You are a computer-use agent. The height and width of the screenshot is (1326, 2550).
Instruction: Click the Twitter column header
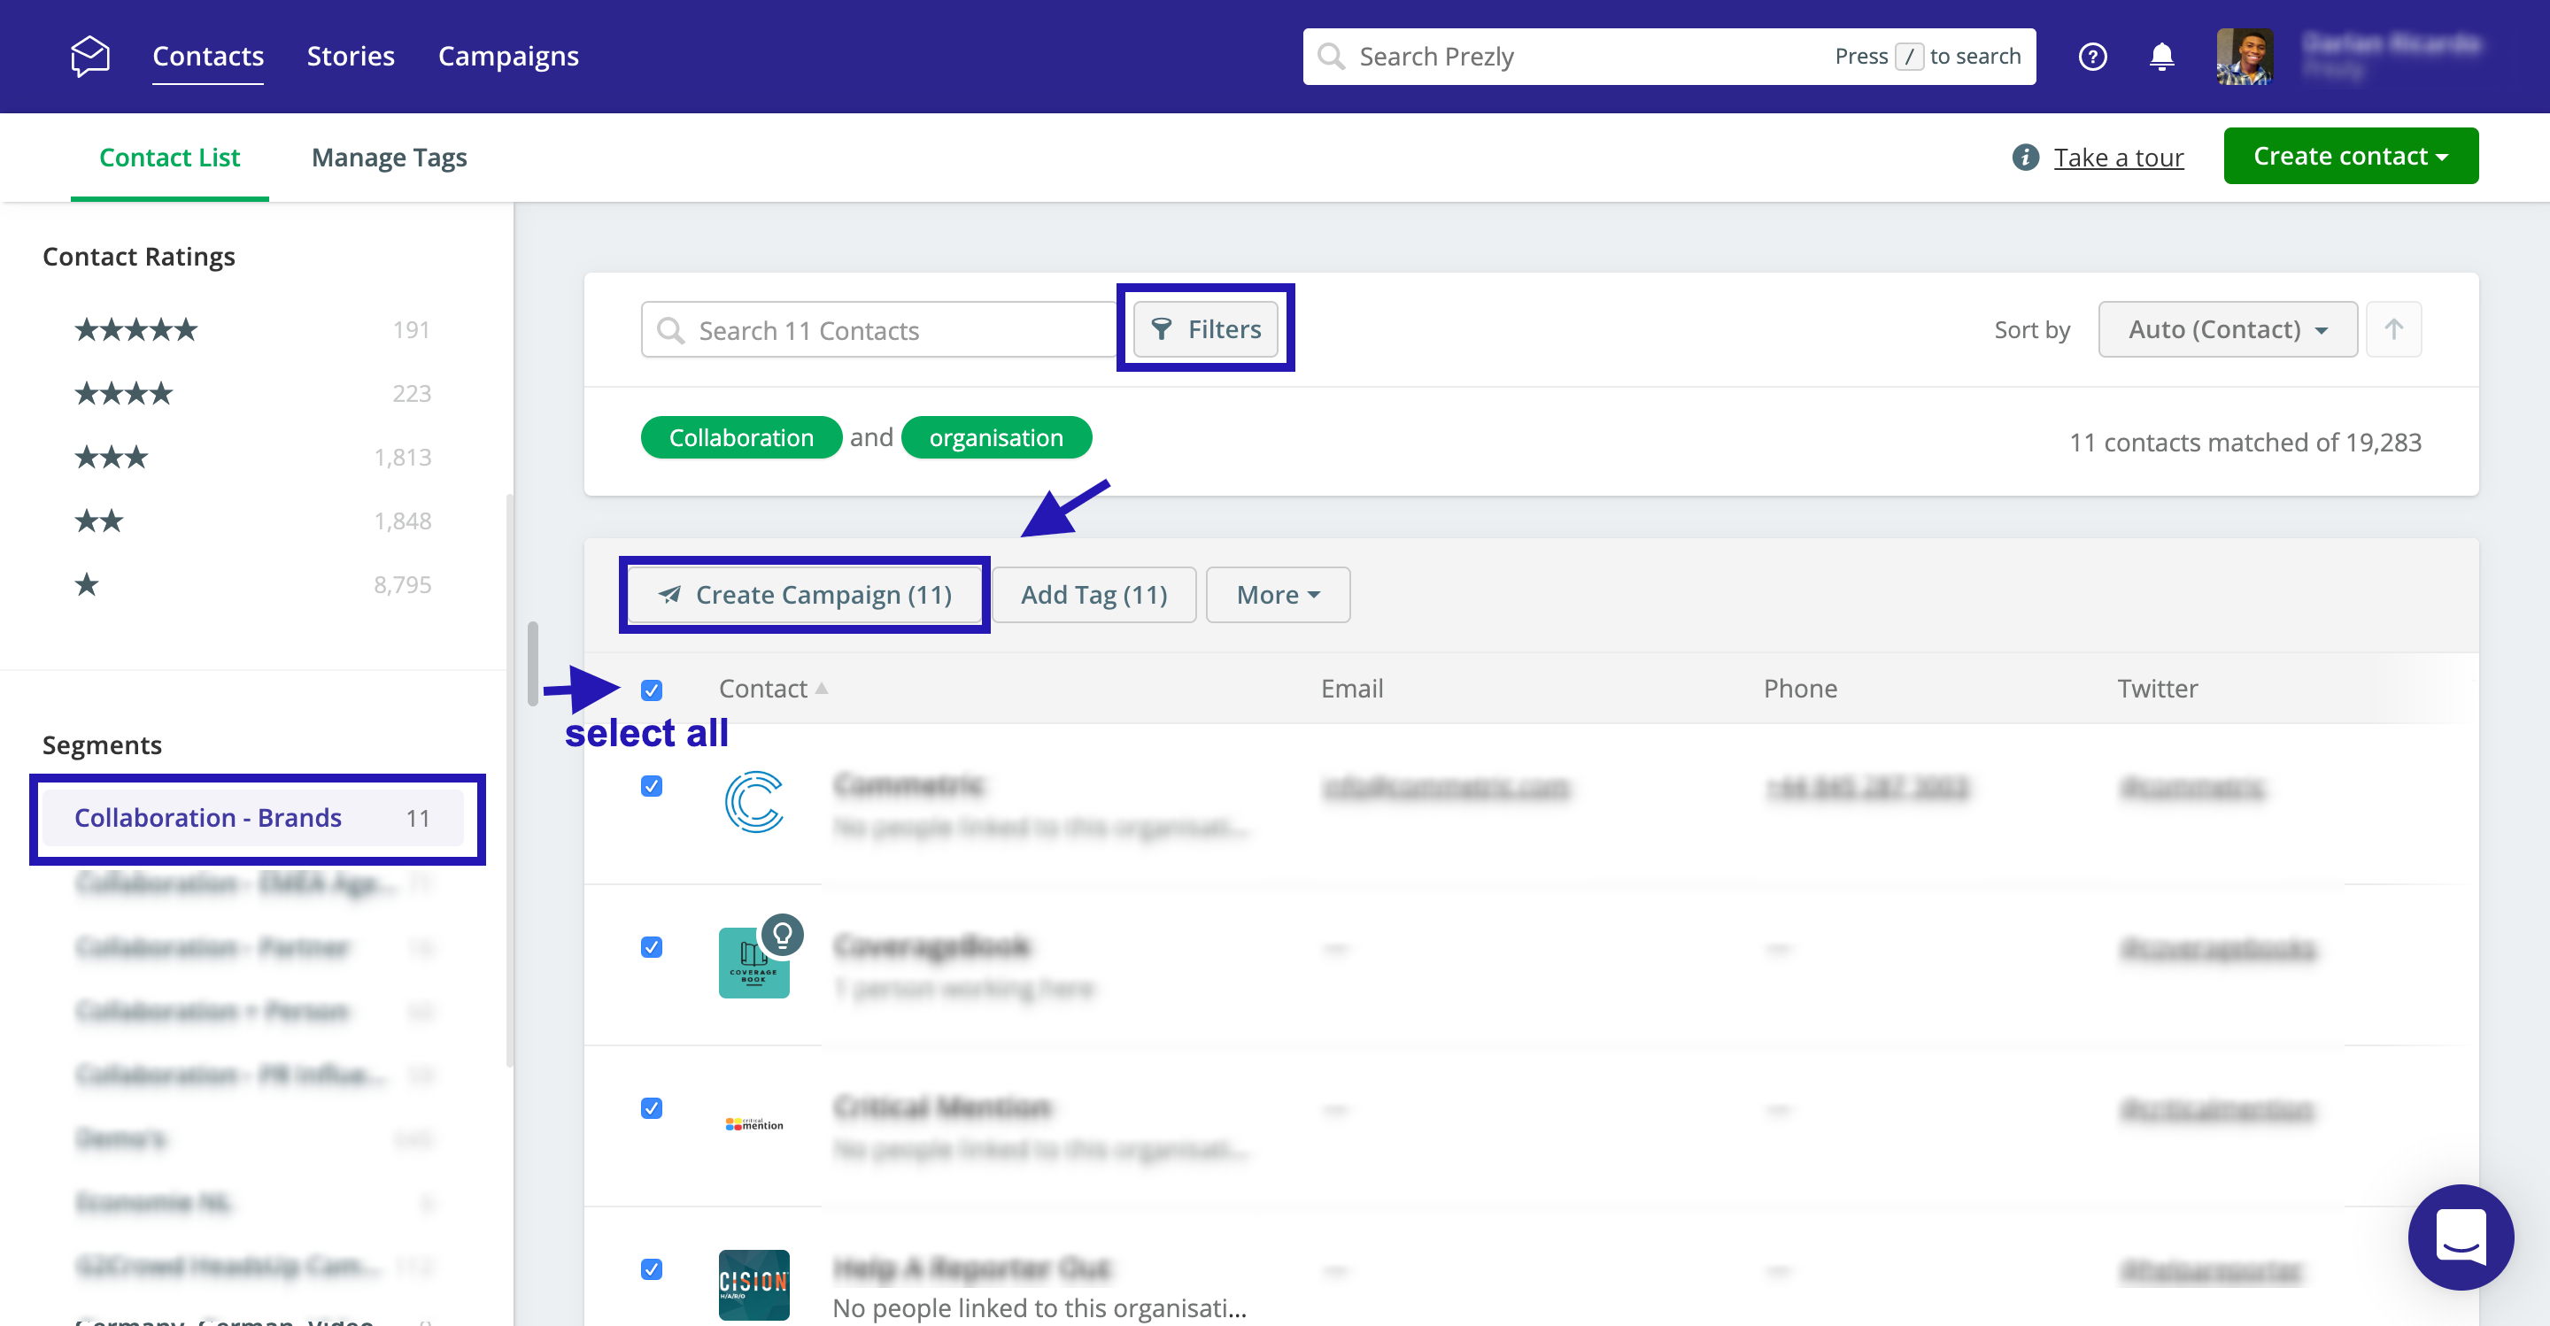pyautogui.click(x=2157, y=689)
